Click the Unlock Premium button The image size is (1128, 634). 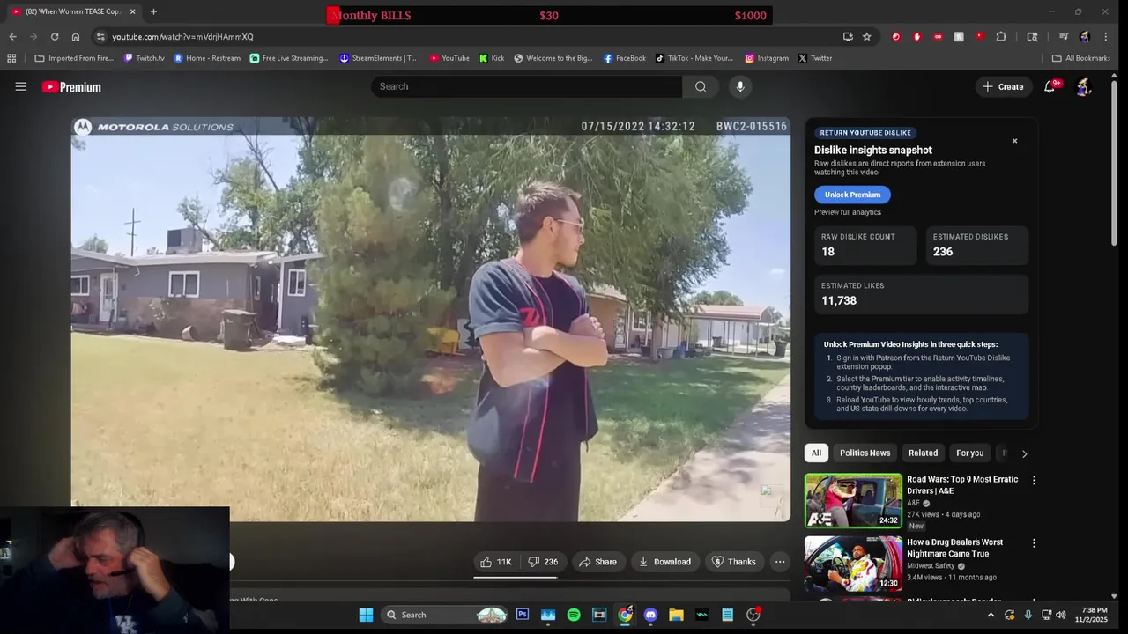852,195
